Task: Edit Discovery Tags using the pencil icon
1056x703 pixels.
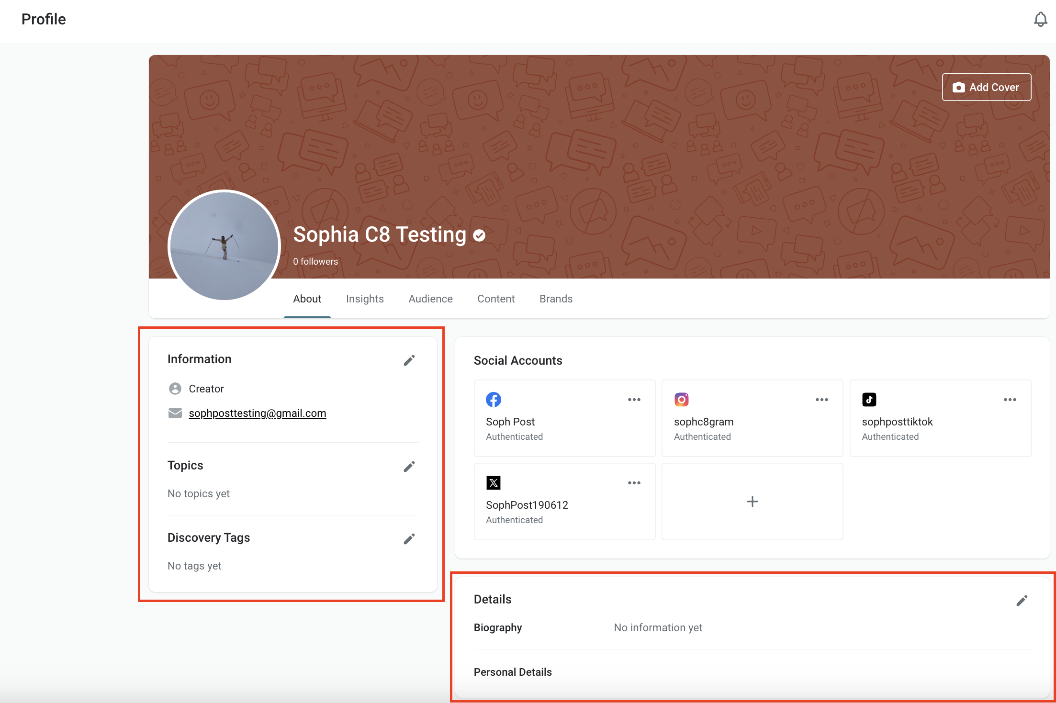Action: (x=409, y=539)
